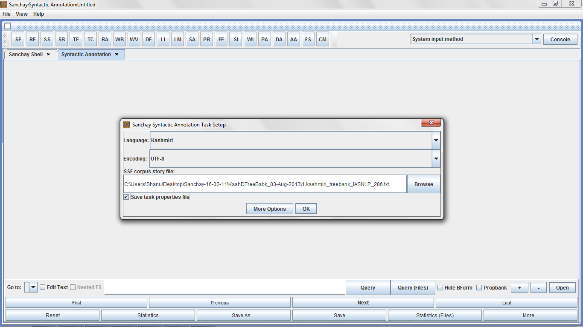Open the View menu
The width and height of the screenshot is (583, 327).
pos(22,14)
